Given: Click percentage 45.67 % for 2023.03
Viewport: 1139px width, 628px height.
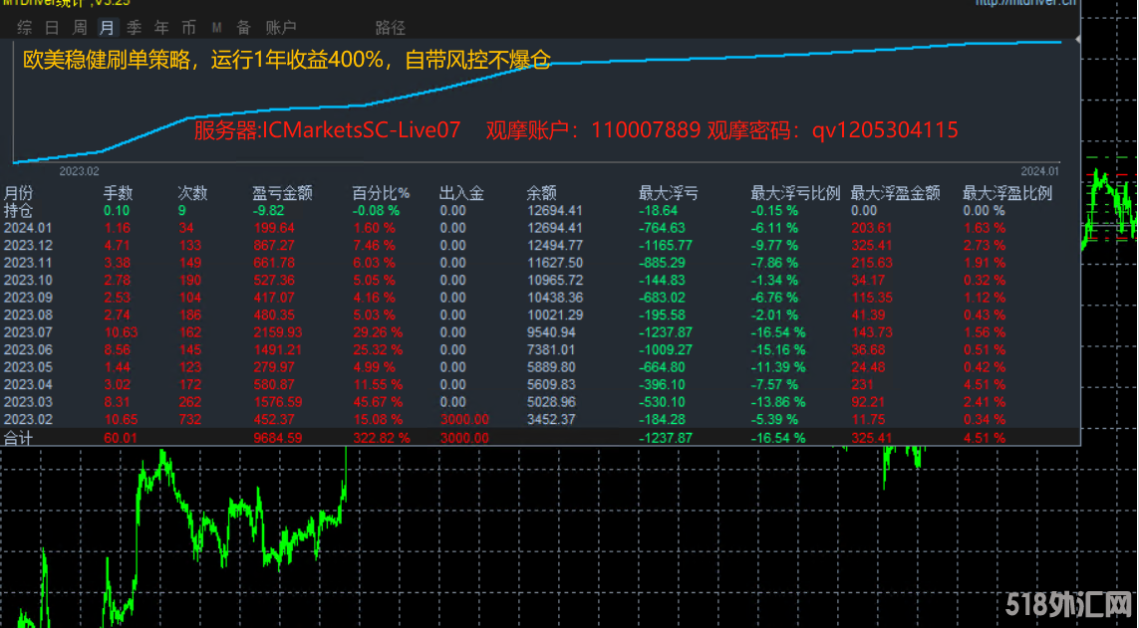Looking at the screenshot, I should tap(378, 402).
